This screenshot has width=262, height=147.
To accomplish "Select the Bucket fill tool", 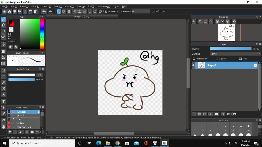I will click(3, 57).
